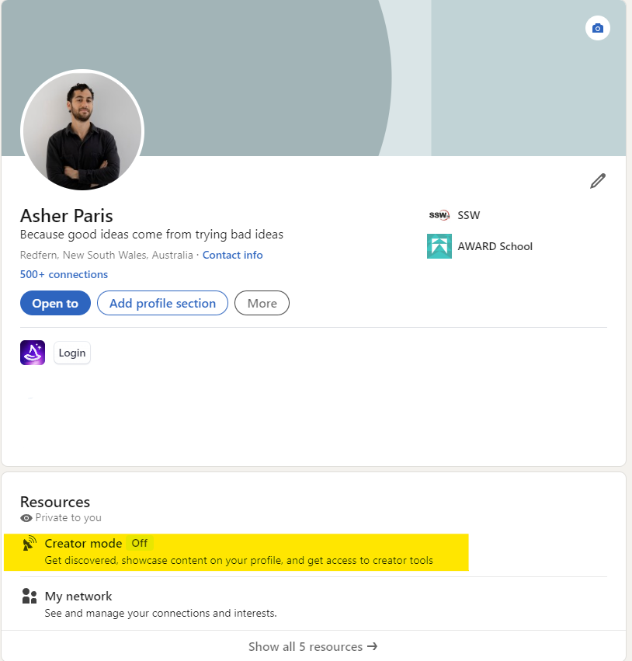Click the camera icon on cover photo
Screen dimensions: 632x661
[x=597, y=29]
